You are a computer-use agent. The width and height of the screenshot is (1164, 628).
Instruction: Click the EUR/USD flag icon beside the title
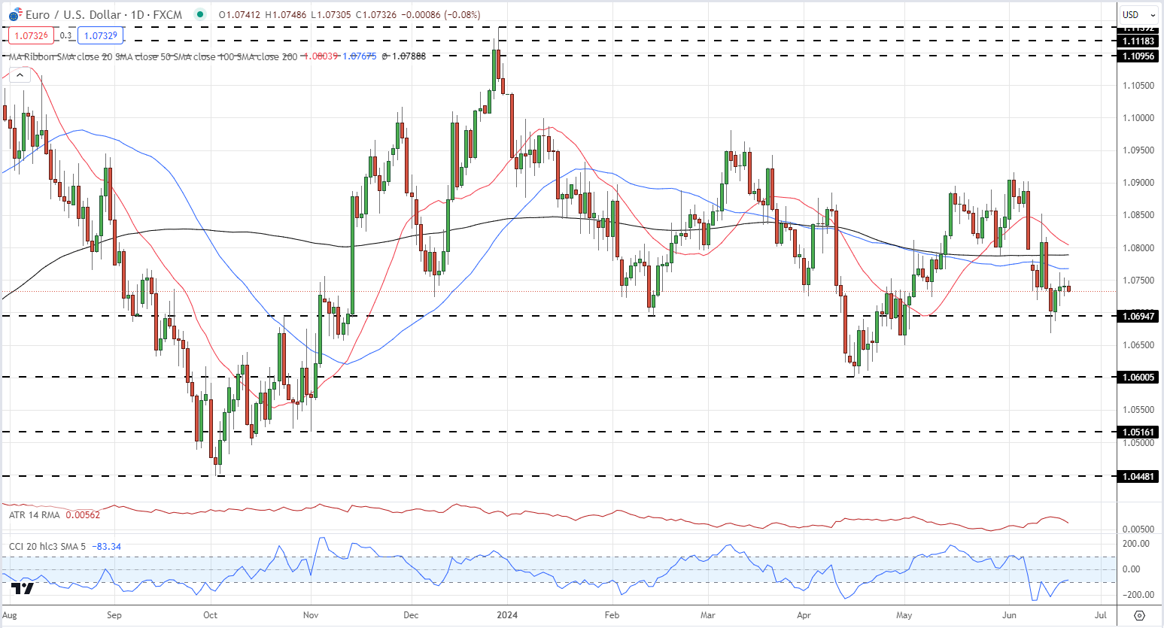[x=14, y=14]
